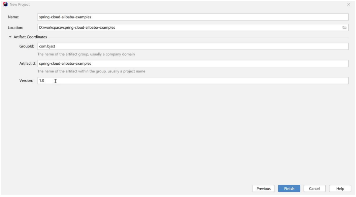Select the GroupId field containing com.bjsxt
Image resolution: width=356 pixels, height=197 pixels.
pyautogui.click(x=193, y=46)
